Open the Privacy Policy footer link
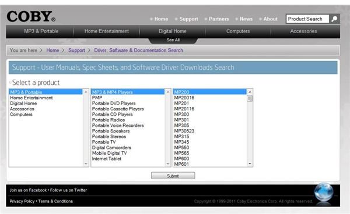The width and height of the screenshot is (350, 214). pyautogui.click(x=22, y=201)
